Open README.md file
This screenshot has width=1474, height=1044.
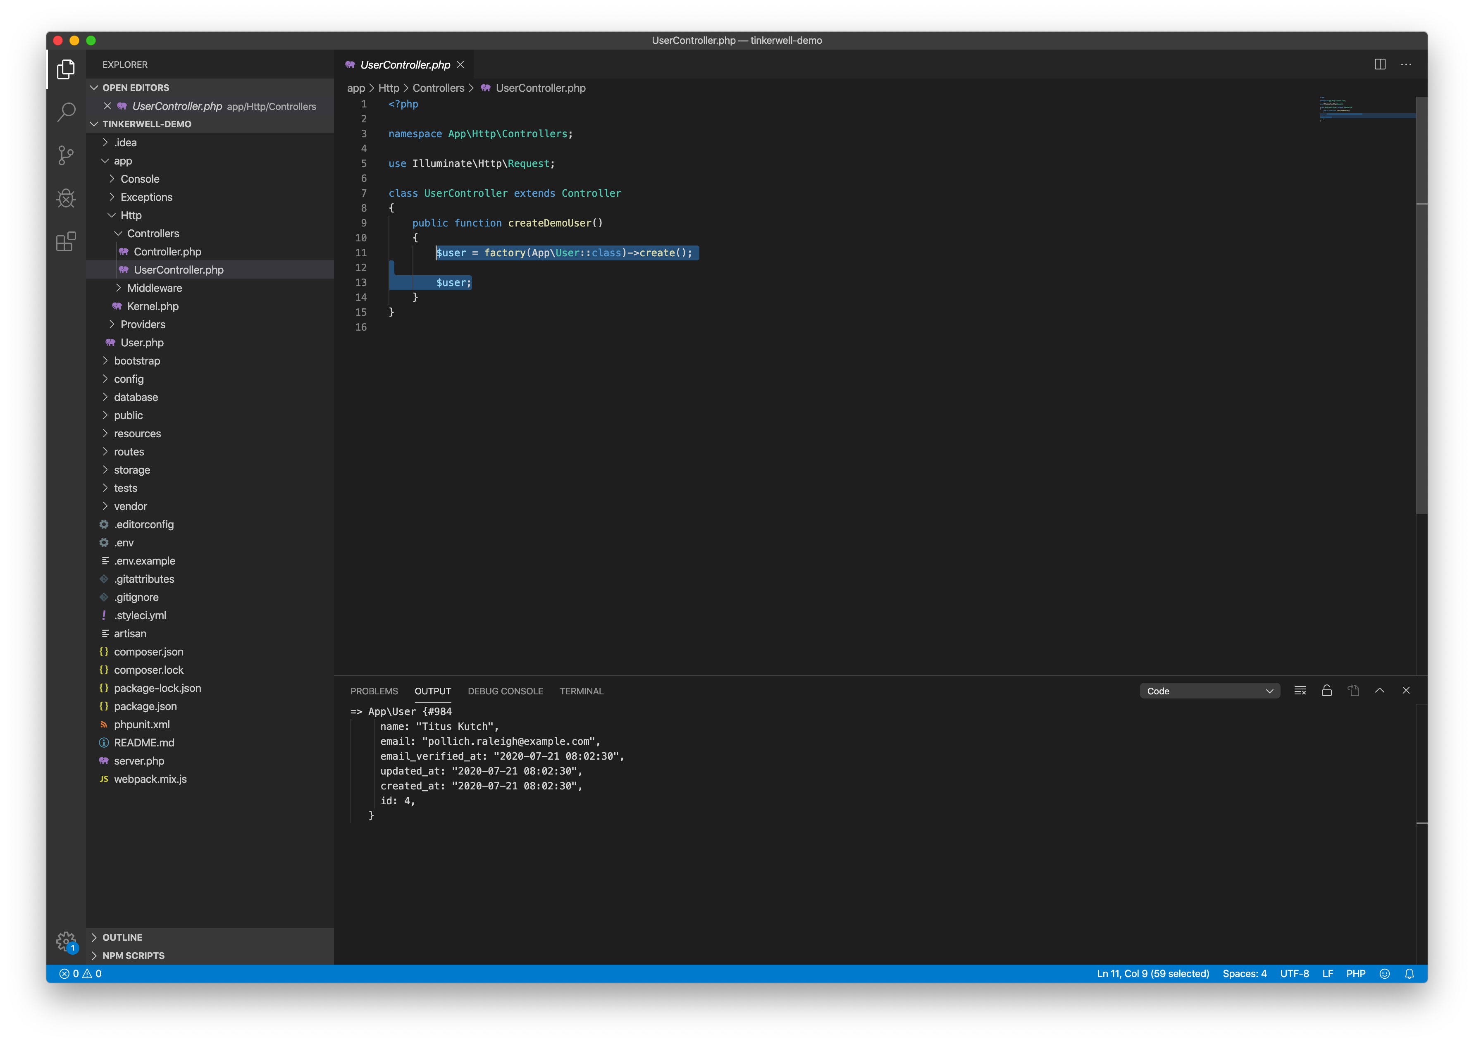pyautogui.click(x=210, y=743)
